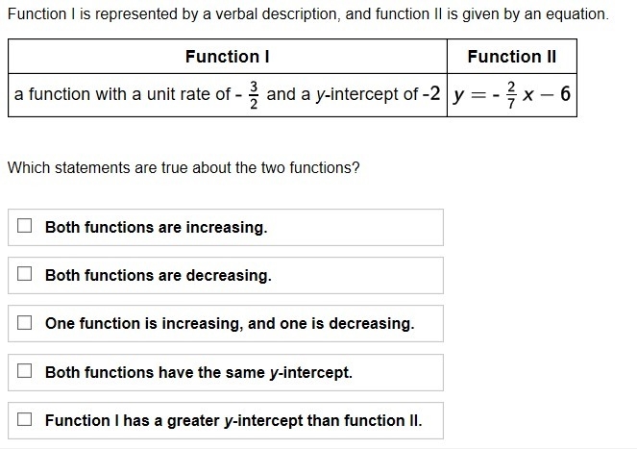The width and height of the screenshot is (637, 449).
Task: Click 'a function with a unit rate' text
Action: [x=122, y=94]
